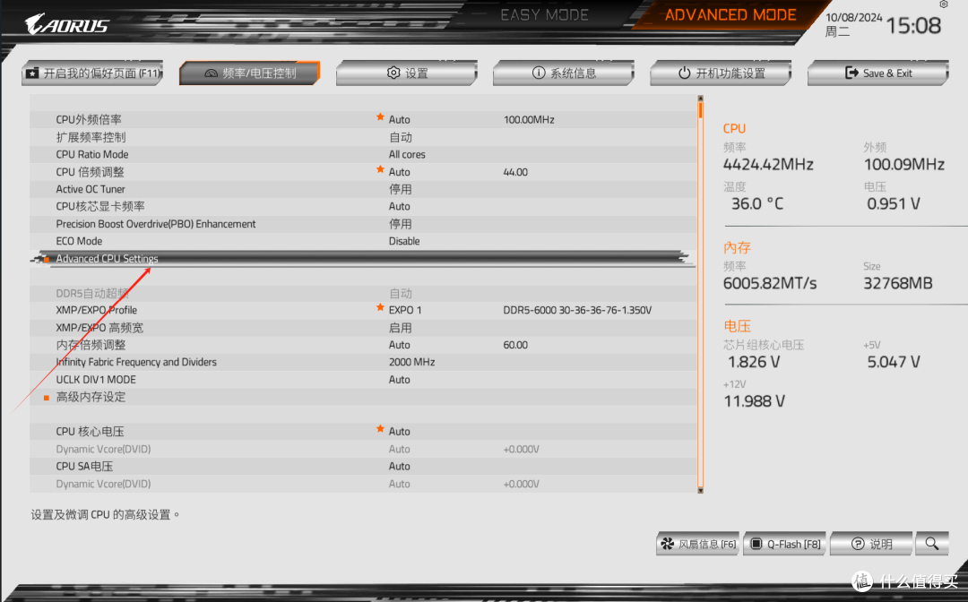Click the gear icon on the 设置 tab
968x602 pixels.
[x=393, y=73]
